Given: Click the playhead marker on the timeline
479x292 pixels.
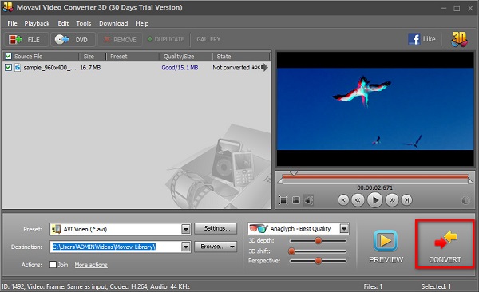Looking at the screenshot, I should [x=294, y=173].
